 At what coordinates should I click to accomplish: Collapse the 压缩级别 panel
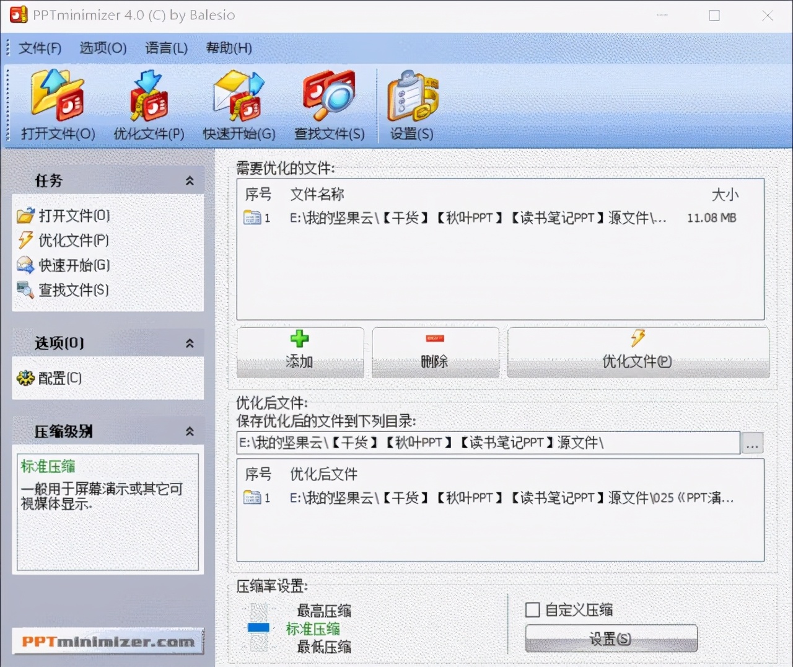coord(190,431)
